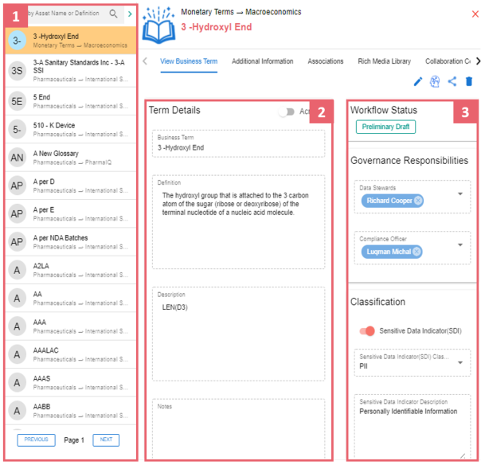
Task: Open the SDI Classification dropdown
Action: 459,362
